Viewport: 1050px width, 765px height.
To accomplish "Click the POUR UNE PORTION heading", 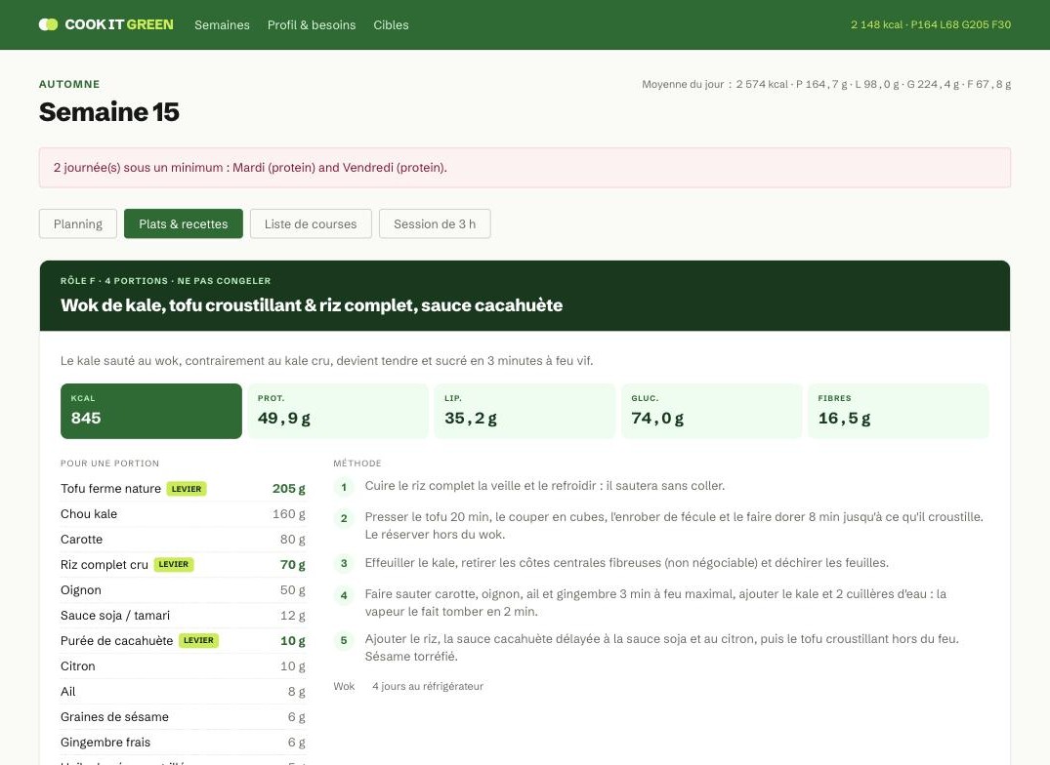I will 109,463.
